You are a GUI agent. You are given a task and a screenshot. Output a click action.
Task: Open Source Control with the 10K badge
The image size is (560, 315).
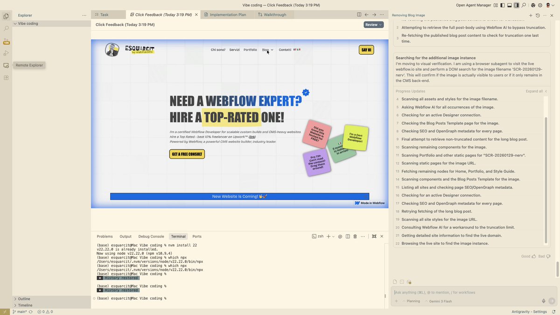[x=6, y=41]
